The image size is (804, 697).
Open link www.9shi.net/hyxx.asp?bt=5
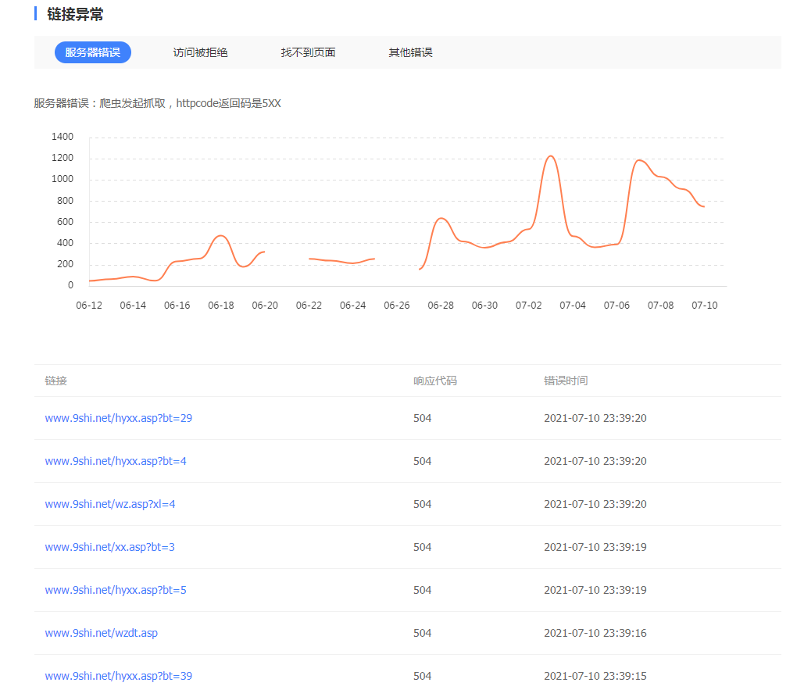coord(115,590)
